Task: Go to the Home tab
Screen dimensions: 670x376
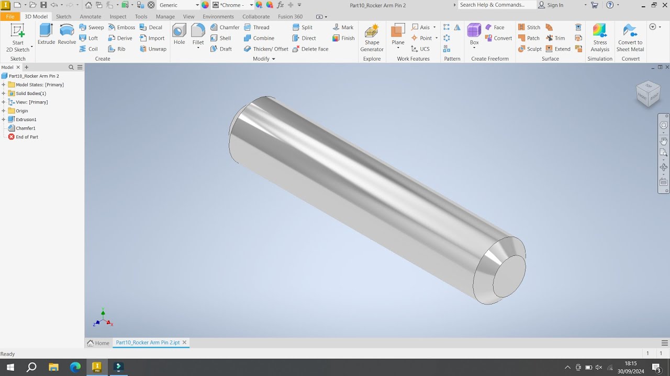Action: click(x=98, y=343)
